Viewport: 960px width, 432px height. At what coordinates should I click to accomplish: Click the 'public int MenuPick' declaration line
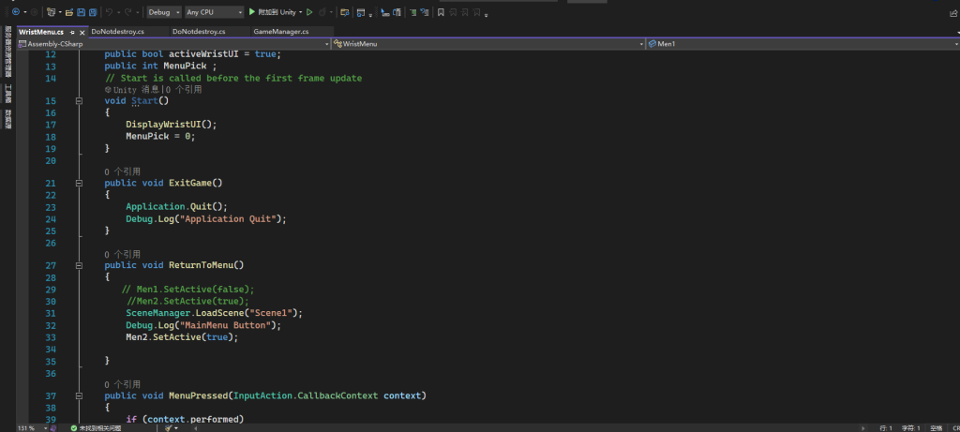[x=160, y=67]
